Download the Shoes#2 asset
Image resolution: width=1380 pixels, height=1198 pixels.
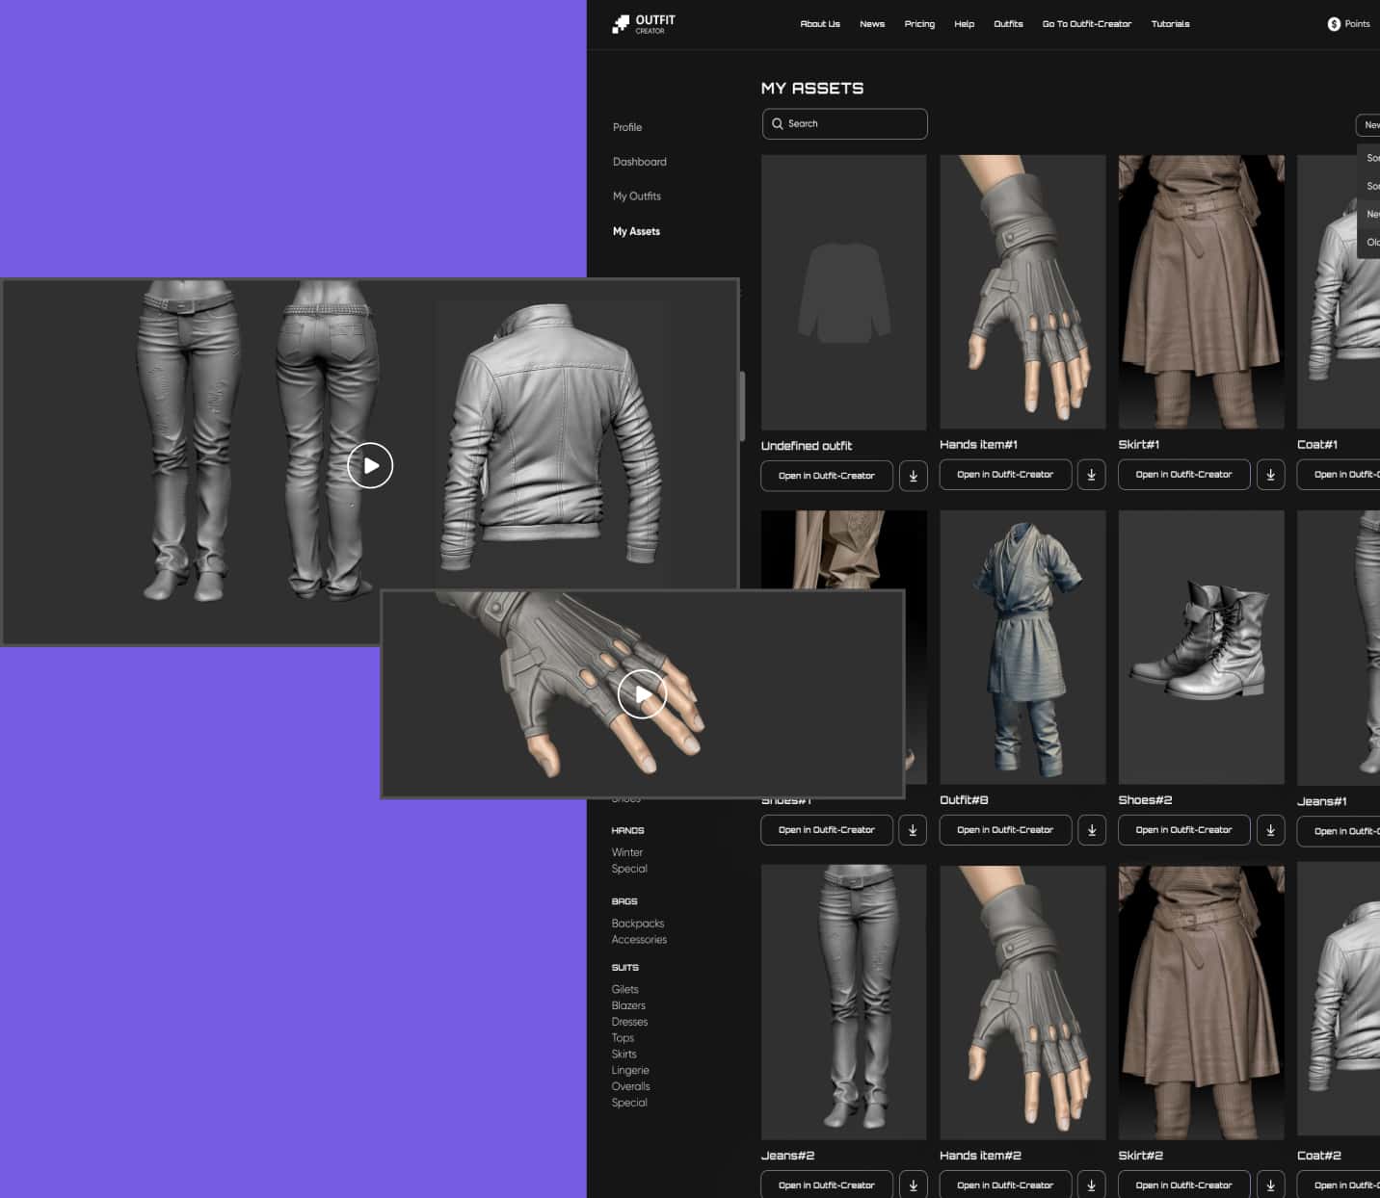point(1270,830)
